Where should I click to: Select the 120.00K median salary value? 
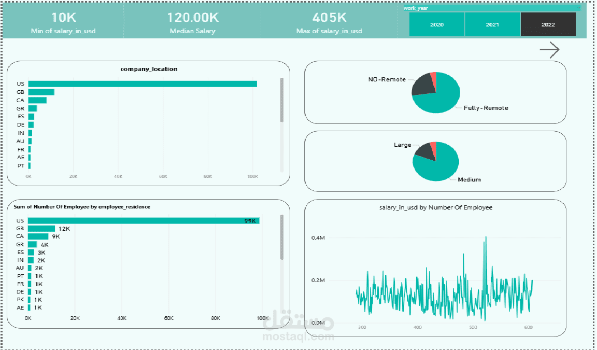(x=193, y=18)
